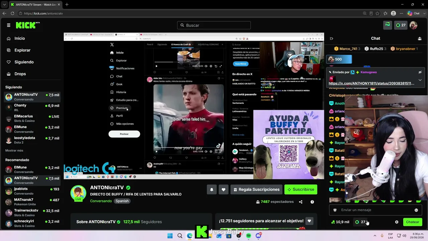Open the 500 KICKs gift badge

tap(339, 59)
